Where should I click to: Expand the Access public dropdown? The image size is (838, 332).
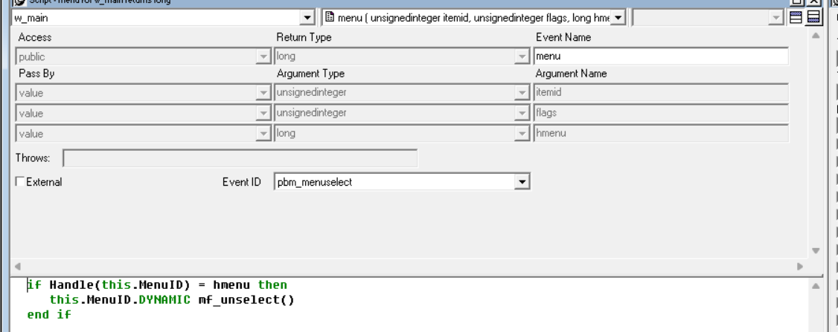click(263, 56)
